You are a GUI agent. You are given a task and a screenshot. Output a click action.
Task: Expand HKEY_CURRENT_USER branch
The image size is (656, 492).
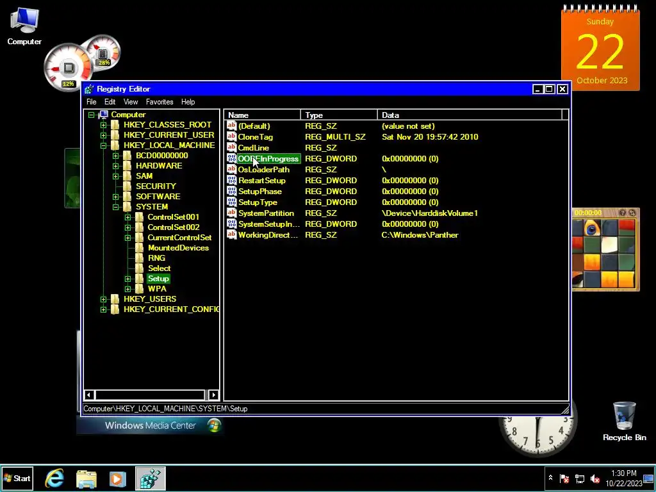(103, 135)
